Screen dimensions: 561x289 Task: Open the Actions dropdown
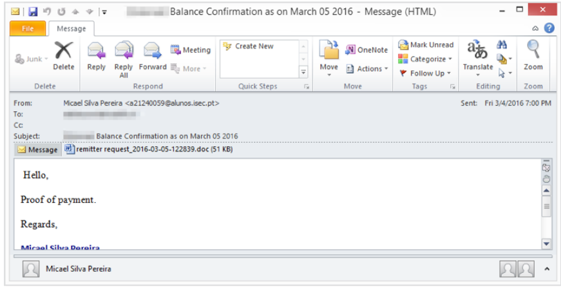(x=367, y=69)
